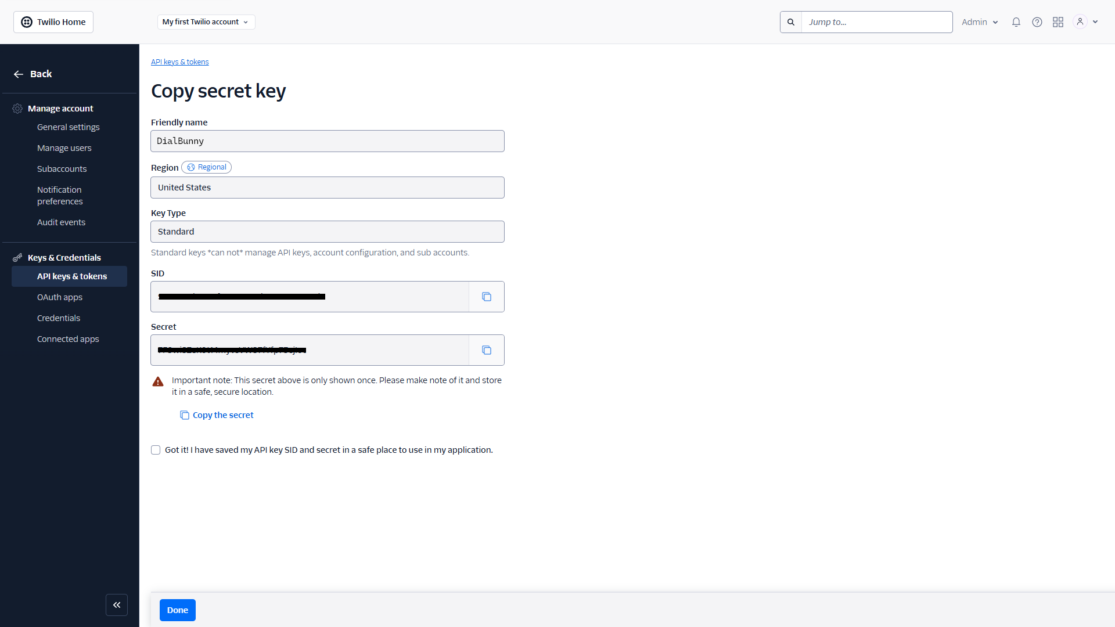
Task: Click the user avatar icon
Action: coord(1079,21)
